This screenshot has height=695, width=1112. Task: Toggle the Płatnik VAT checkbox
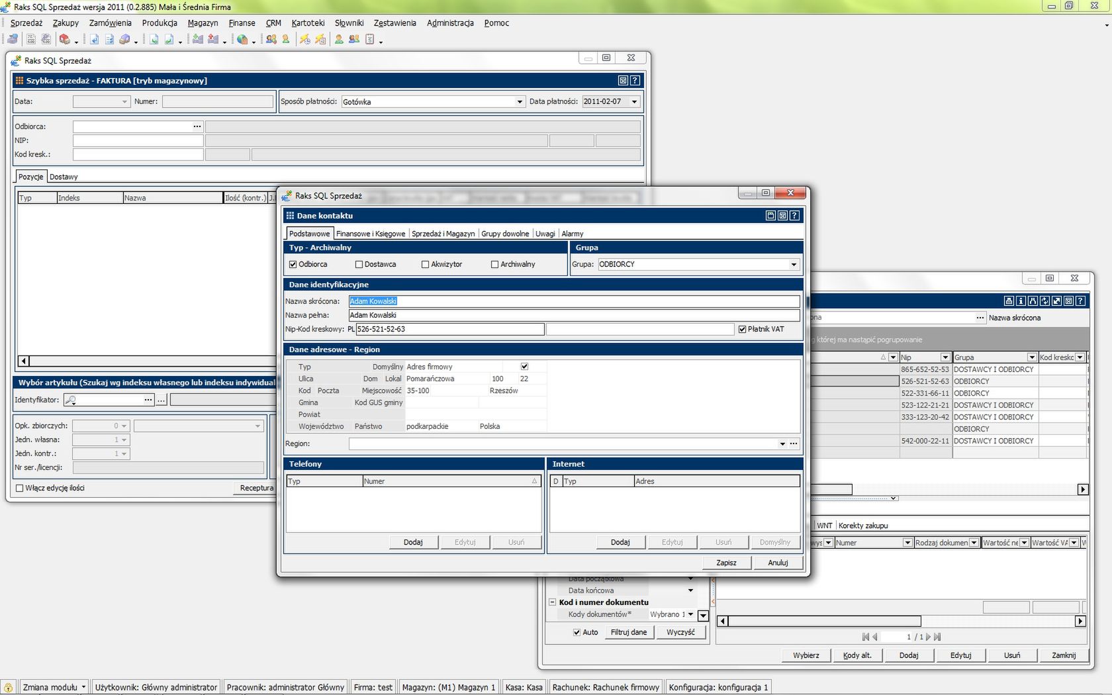click(x=742, y=329)
